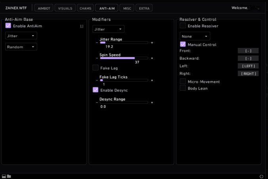This screenshot has width=268, height=179.
Task: Click the [RIGHT] keybind button
Action: [248, 73]
